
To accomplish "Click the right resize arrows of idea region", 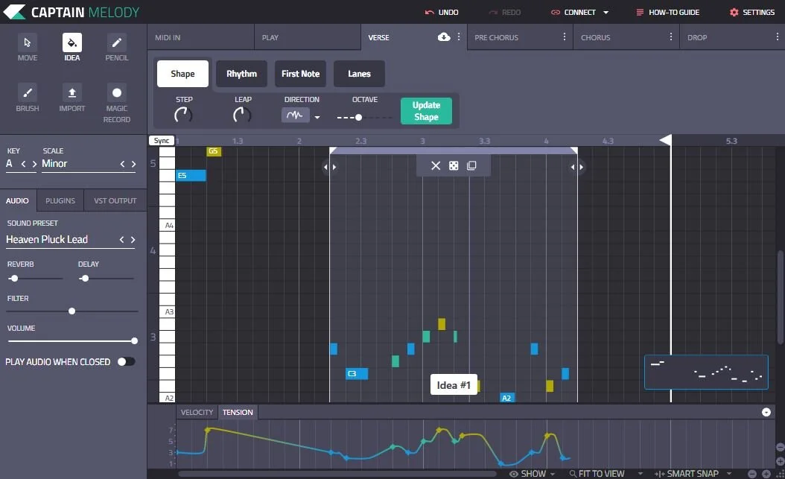I will point(576,167).
